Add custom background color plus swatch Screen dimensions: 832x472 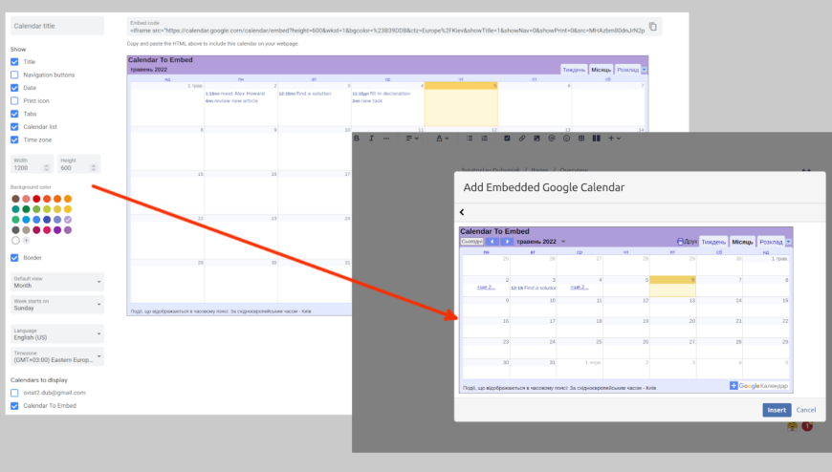26,240
